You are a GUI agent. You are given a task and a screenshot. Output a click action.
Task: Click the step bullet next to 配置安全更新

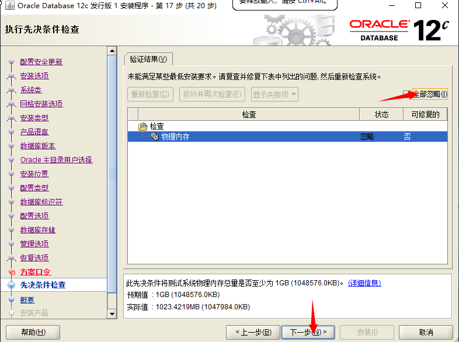[12, 62]
